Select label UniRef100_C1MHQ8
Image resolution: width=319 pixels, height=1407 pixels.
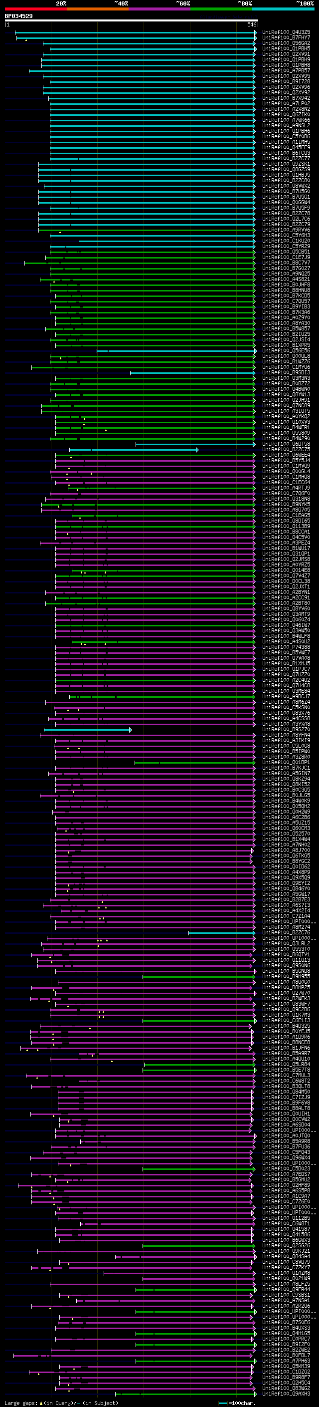click(x=286, y=477)
